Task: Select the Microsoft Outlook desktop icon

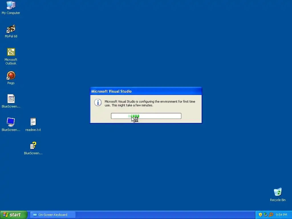Action: (11, 56)
